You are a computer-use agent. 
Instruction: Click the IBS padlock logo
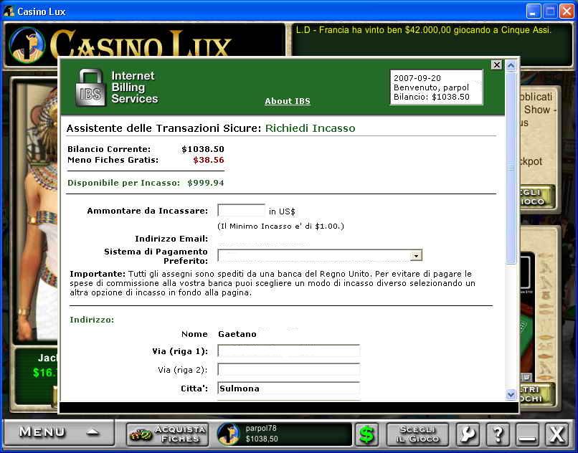[x=89, y=87]
